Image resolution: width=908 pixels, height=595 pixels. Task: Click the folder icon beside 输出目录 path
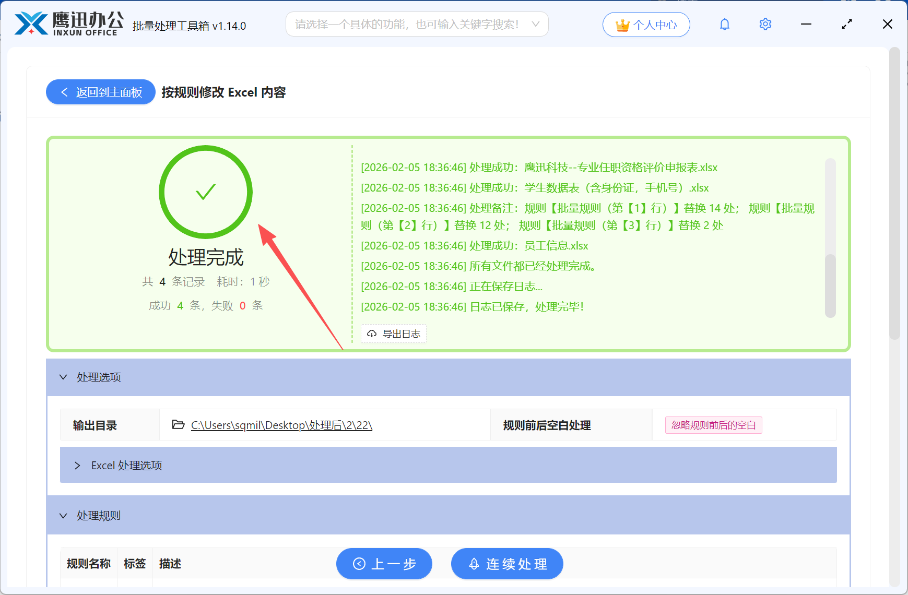pos(178,425)
